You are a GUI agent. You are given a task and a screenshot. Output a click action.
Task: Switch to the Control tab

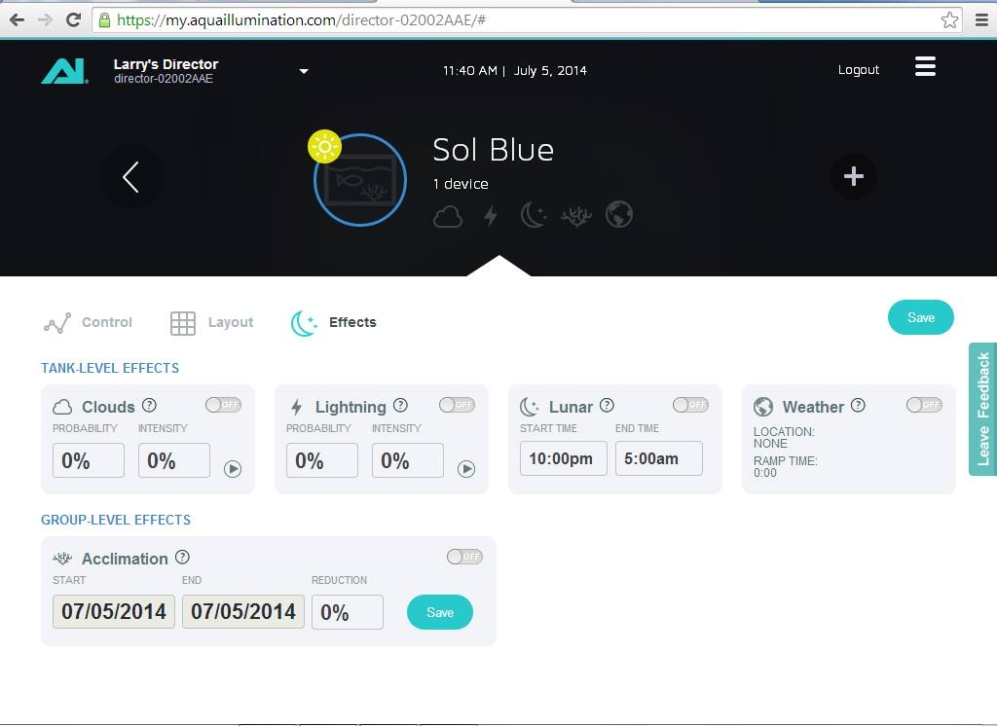88,322
